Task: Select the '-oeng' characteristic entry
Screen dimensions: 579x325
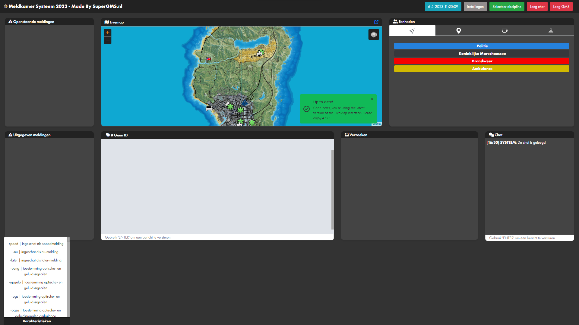Action: (36, 271)
